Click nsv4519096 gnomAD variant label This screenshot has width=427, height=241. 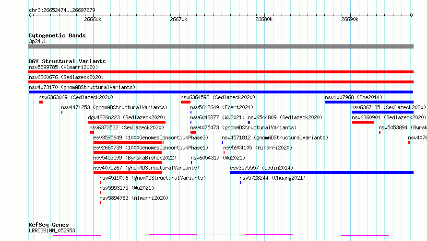point(153,178)
